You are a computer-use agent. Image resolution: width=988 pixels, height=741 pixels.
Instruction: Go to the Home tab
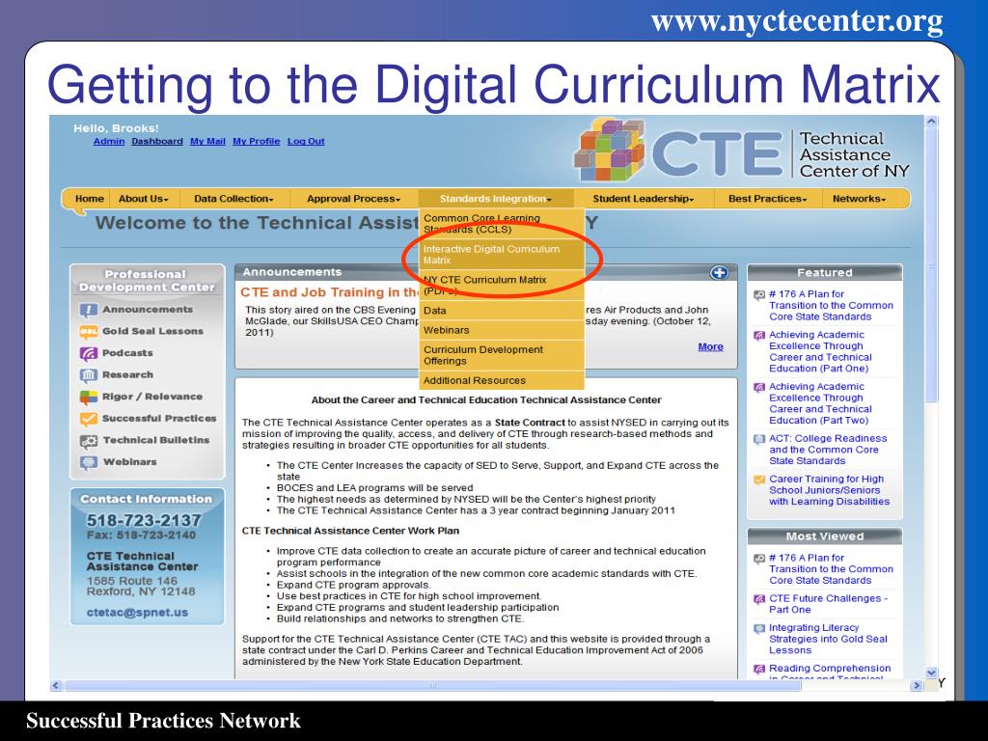90,199
